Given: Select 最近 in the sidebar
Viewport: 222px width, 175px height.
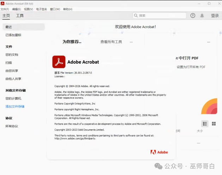Looking at the screenshot, I should point(24,27).
